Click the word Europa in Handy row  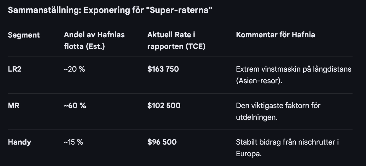tap(249, 154)
